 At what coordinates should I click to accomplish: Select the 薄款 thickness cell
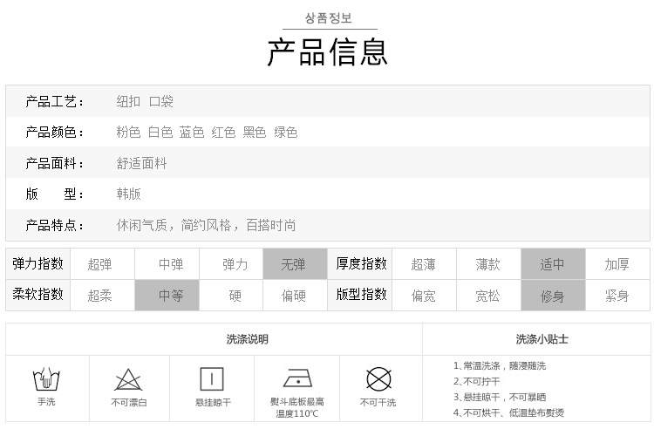coord(489,264)
